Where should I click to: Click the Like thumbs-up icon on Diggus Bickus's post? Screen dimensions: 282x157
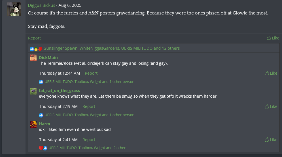point(269,38)
